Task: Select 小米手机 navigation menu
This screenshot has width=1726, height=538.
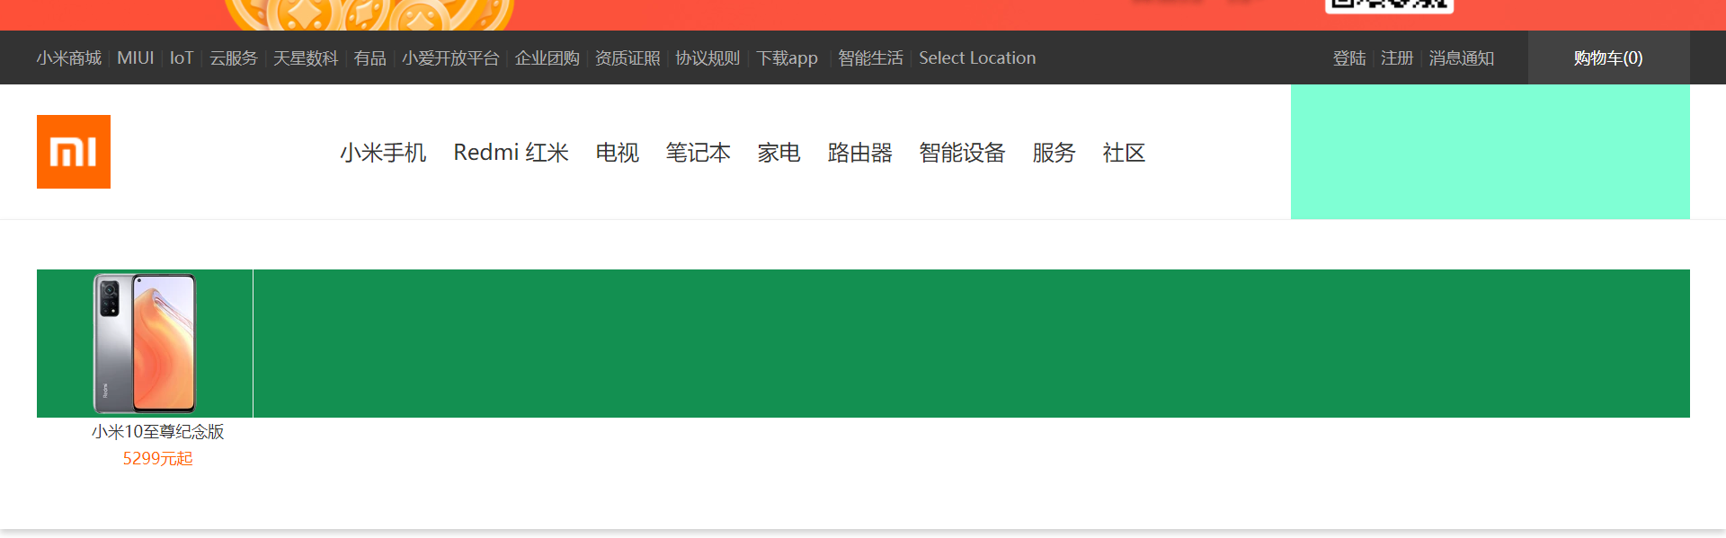Action: (x=383, y=153)
